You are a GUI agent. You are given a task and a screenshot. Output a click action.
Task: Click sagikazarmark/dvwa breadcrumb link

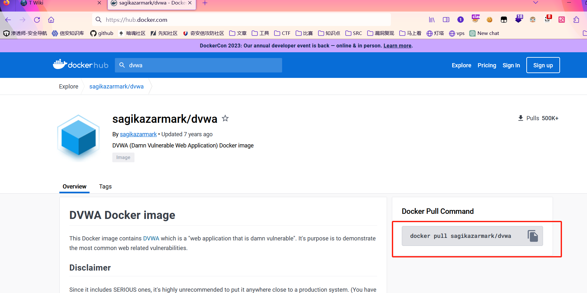coord(117,87)
